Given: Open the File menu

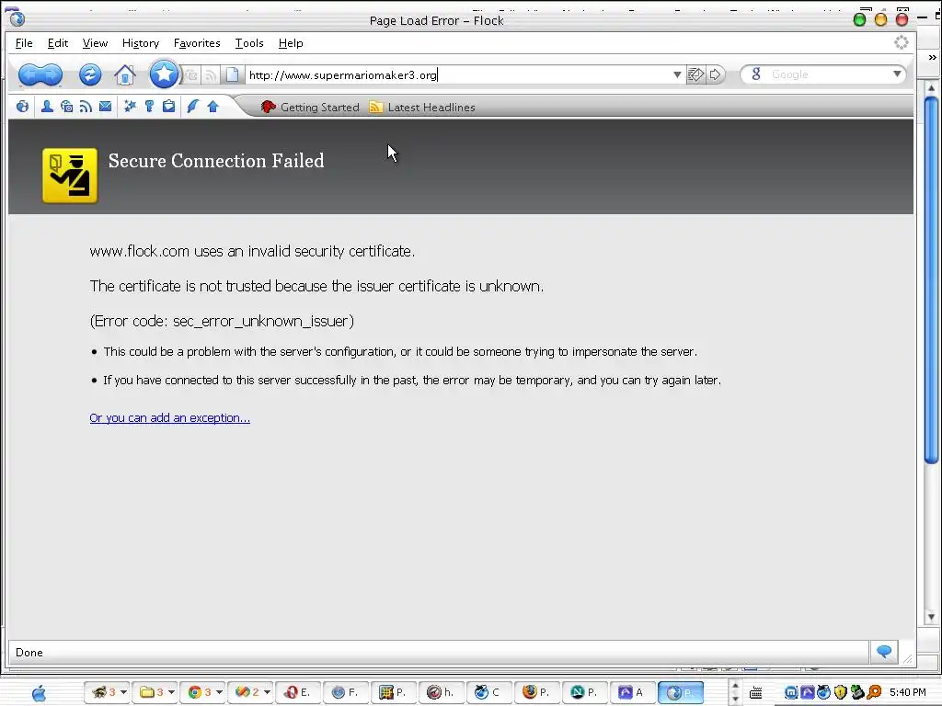Looking at the screenshot, I should coord(24,43).
